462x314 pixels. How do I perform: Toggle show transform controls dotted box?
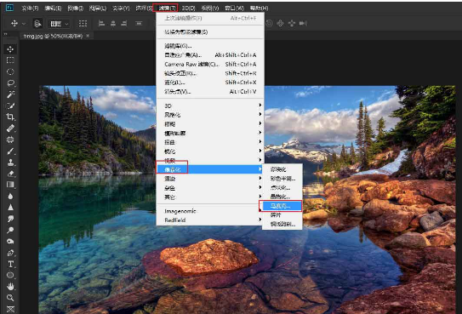[x=83, y=24]
